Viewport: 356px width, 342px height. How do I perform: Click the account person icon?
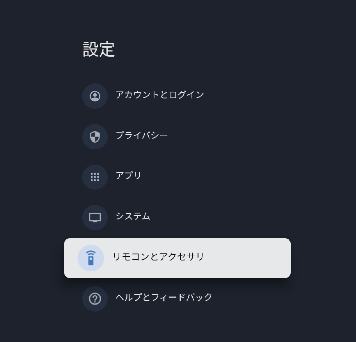95,96
